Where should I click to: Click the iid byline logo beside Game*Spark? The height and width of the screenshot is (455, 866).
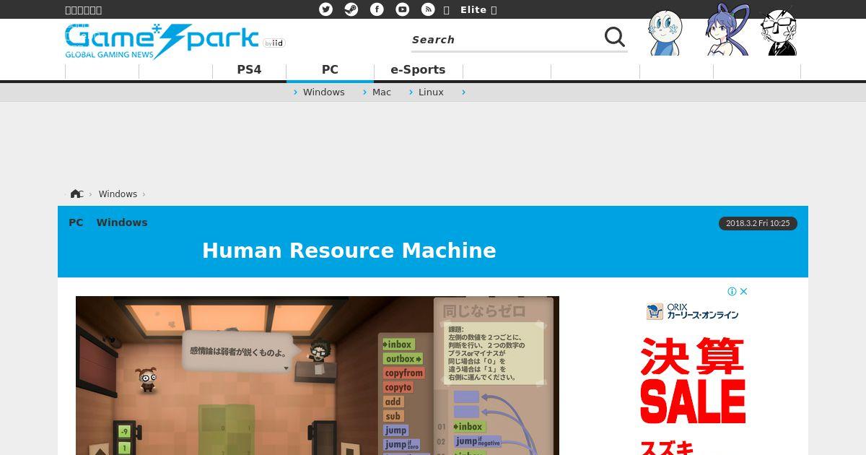(x=274, y=43)
